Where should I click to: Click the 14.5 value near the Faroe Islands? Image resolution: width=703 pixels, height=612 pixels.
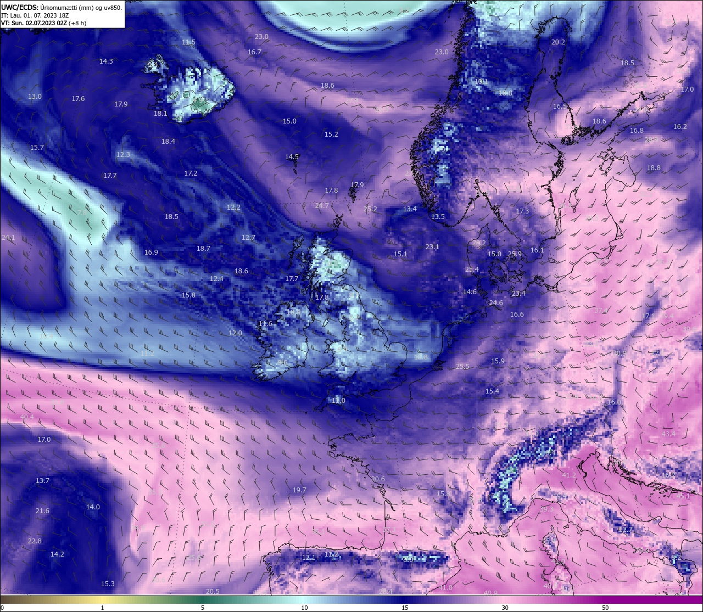tap(292, 156)
